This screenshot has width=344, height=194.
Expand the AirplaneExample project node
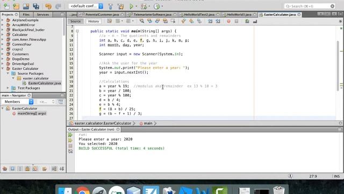pyautogui.click(x=3, y=20)
